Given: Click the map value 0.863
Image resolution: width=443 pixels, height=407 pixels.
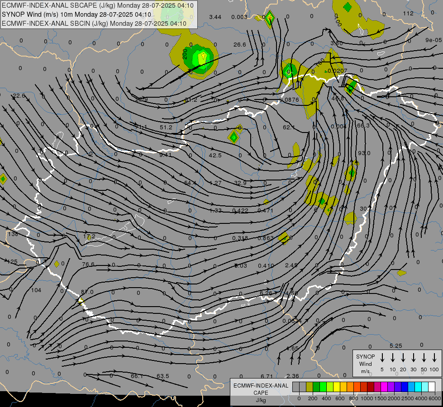Looking at the screenshot, I should pos(266,238).
